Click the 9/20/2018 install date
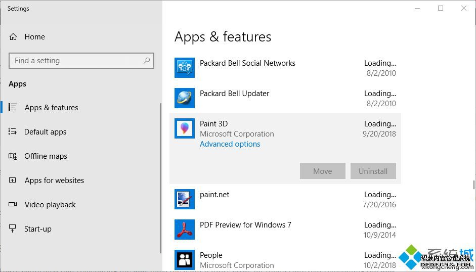This screenshot has width=476, height=272. tap(379, 134)
